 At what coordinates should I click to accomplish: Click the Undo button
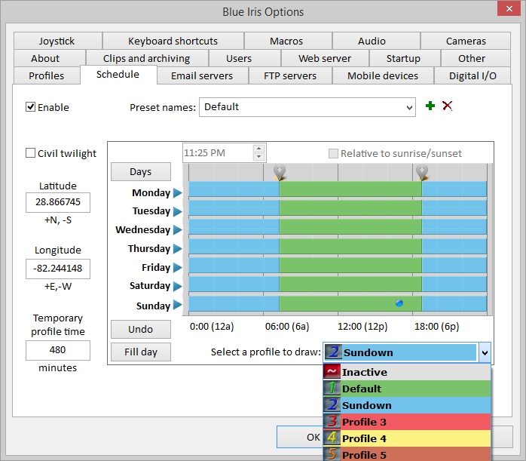tap(141, 329)
